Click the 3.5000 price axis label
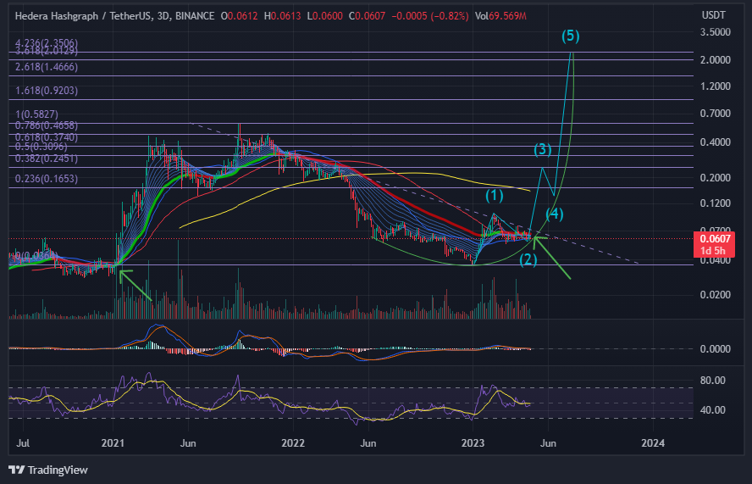This screenshot has height=484, width=752. pyautogui.click(x=715, y=32)
